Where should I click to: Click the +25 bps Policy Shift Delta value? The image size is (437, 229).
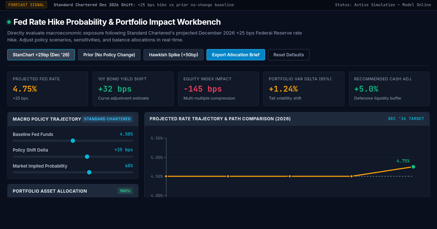pyautogui.click(x=123, y=150)
